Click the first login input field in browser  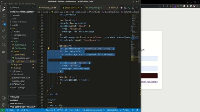149,58
